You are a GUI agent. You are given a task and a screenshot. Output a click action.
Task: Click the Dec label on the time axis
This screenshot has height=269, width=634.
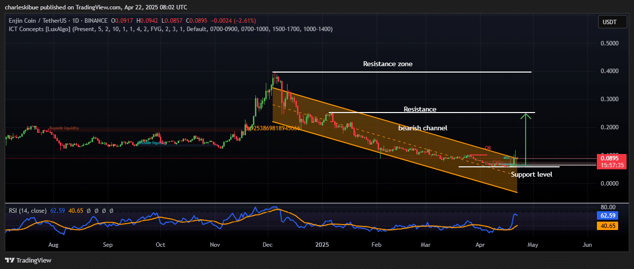(x=268, y=245)
